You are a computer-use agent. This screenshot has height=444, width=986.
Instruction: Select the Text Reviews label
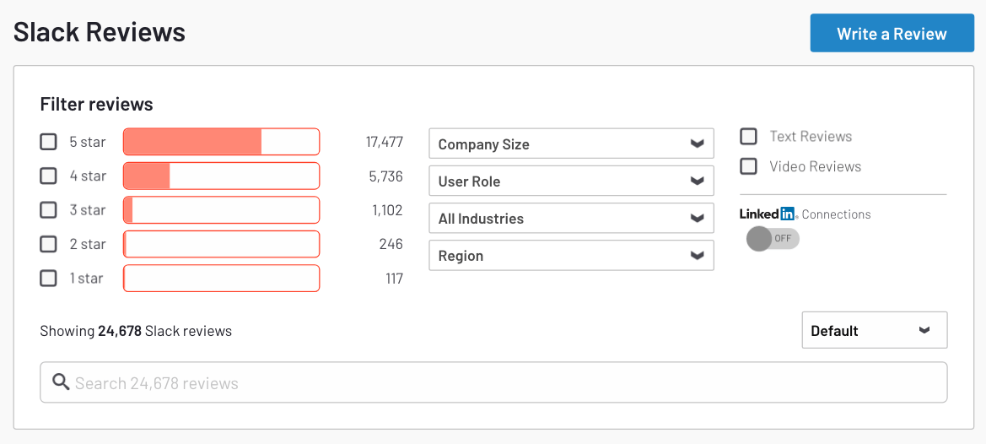pos(811,137)
